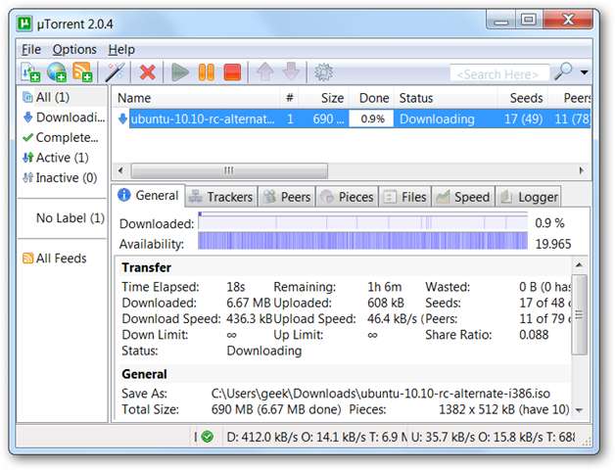Click the Add RSS Feed icon
Screen dimensions: 615x470
coord(83,72)
